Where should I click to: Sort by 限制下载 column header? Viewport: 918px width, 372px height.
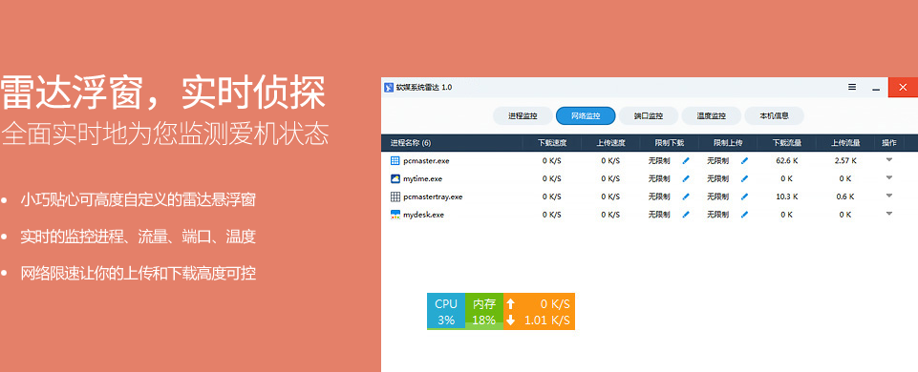(670, 143)
